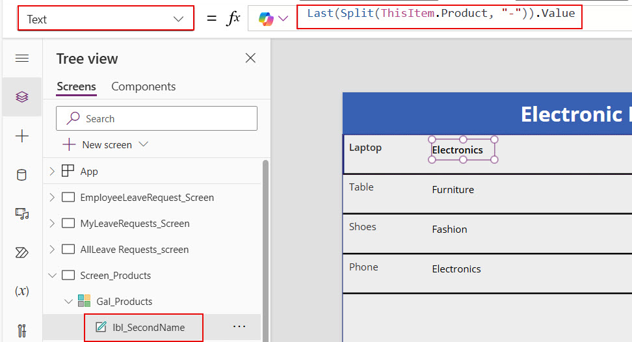The width and height of the screenshot is (632, 342).
Task: Open the Media icon in left rail
Action: point(21,213)
